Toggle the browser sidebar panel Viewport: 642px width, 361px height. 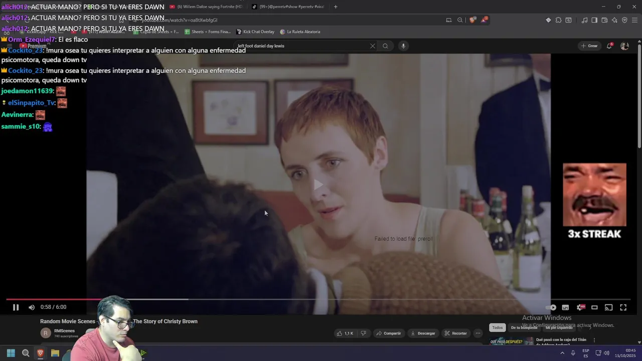(594, 20)
